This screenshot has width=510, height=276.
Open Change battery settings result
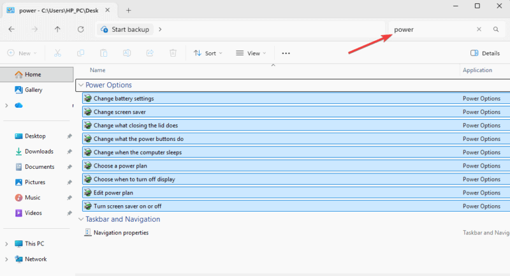[123, 99]
